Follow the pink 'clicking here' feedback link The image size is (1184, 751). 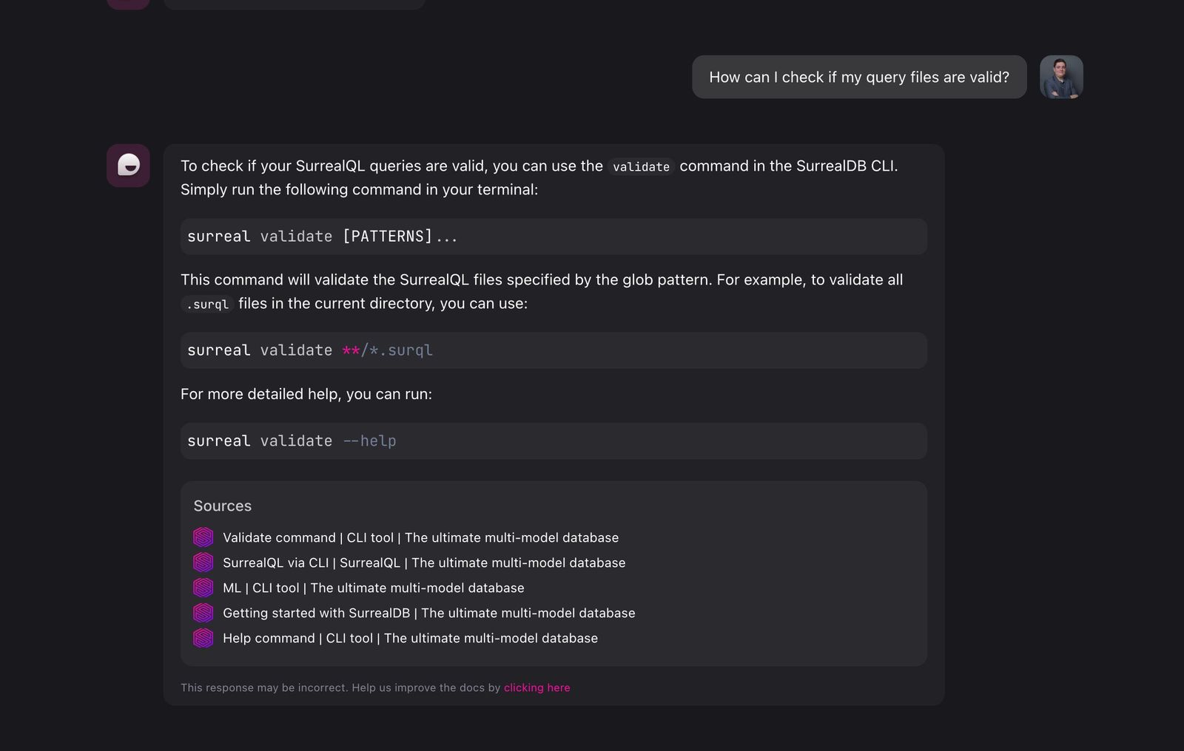coord(536,687)
